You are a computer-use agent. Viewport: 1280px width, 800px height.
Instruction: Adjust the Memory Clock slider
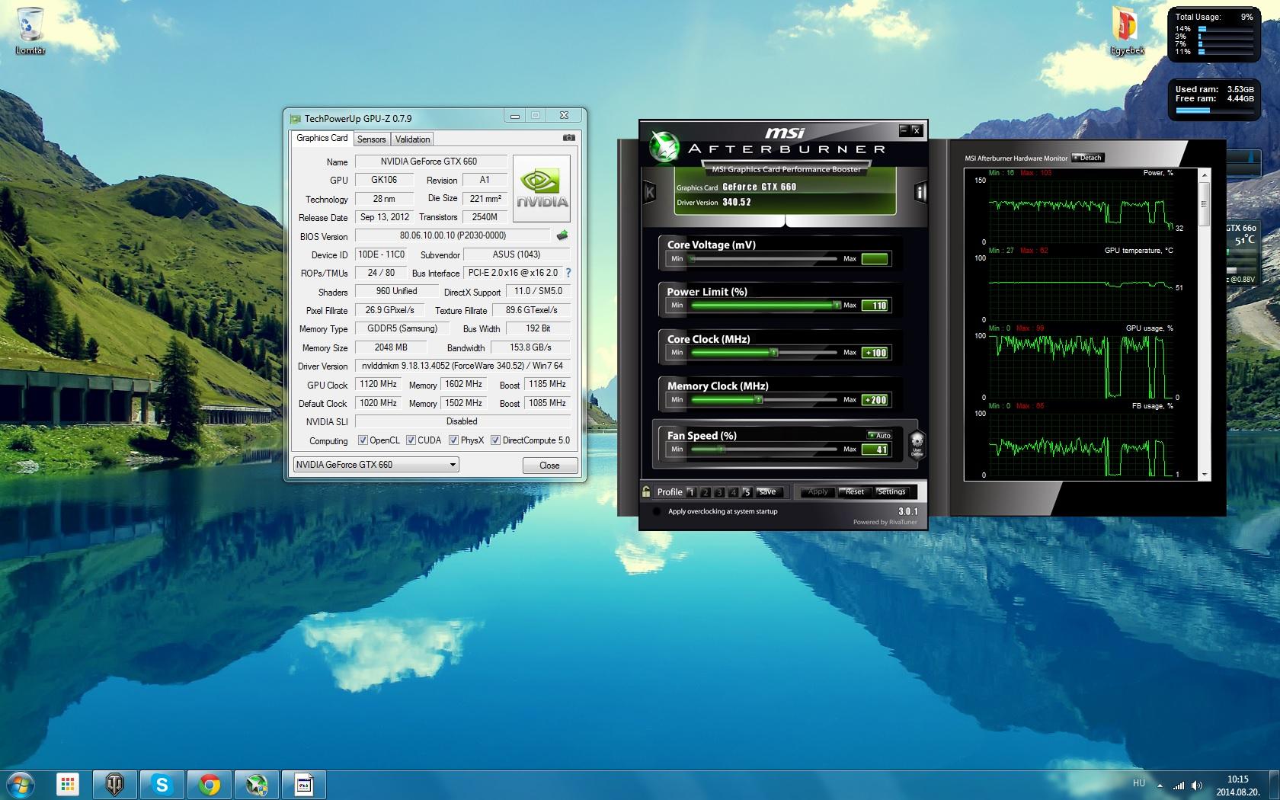[x=763, y=400]
